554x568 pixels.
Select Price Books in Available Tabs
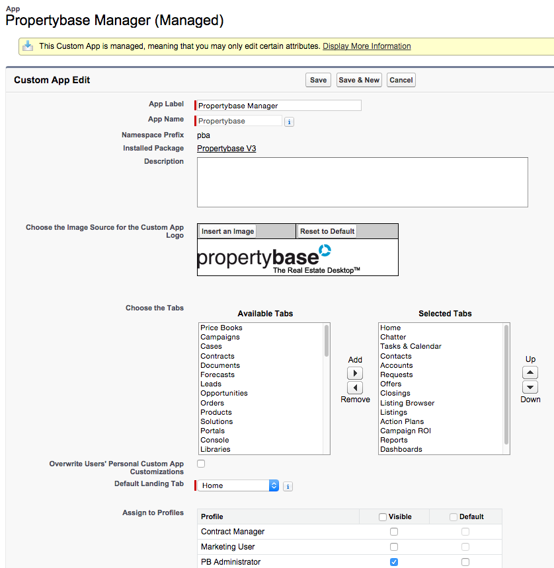coord(221,328)
